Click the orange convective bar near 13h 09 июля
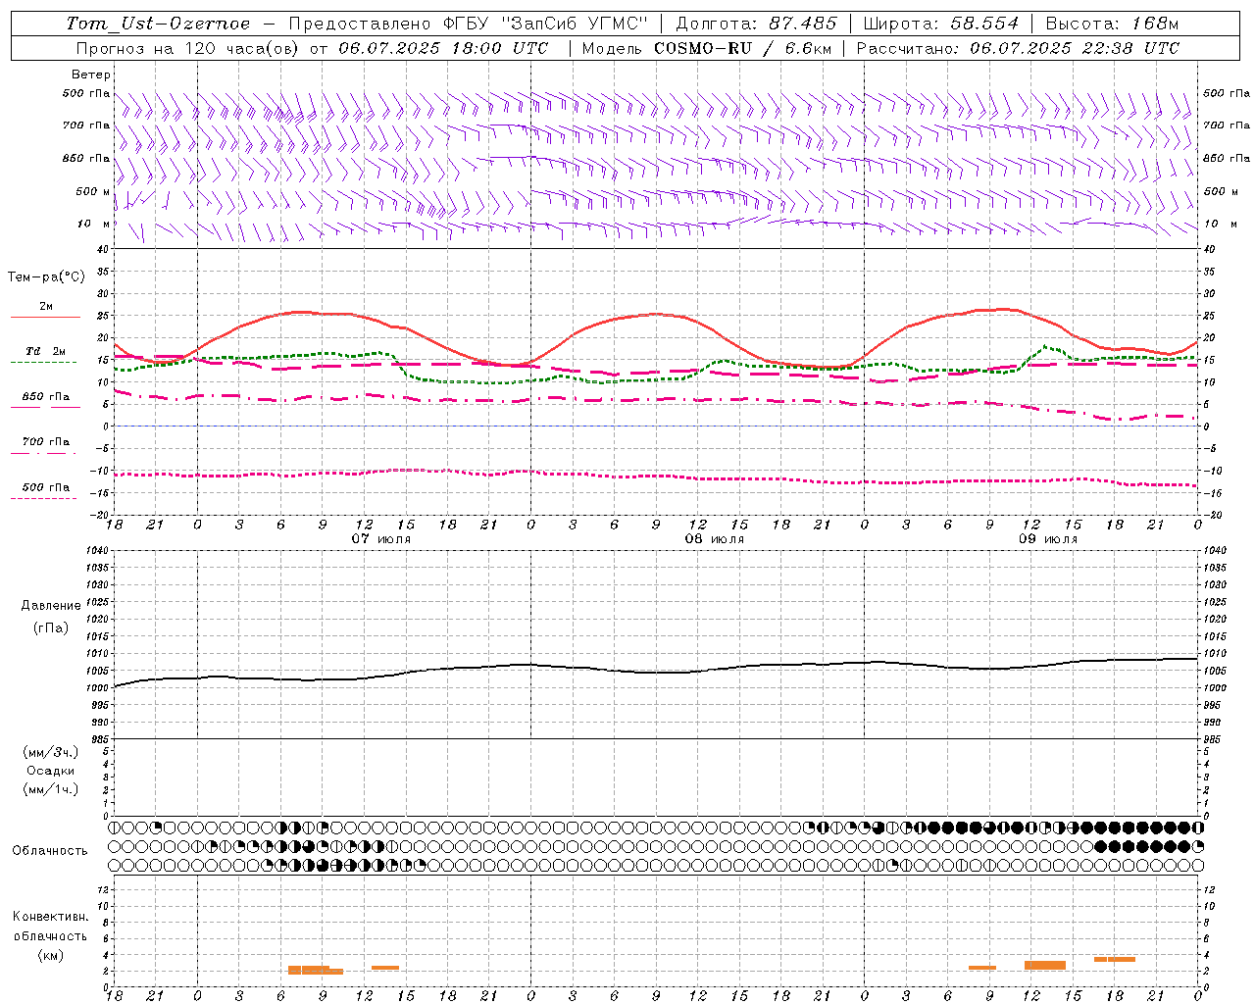 point(1045,965)
